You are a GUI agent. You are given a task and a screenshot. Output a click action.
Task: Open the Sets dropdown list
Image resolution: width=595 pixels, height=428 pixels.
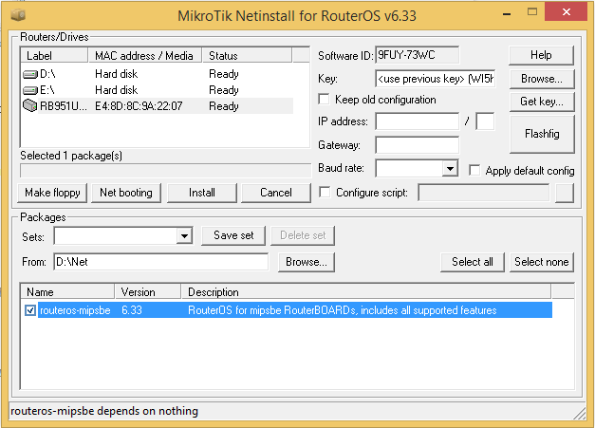(x=184, y=236)
